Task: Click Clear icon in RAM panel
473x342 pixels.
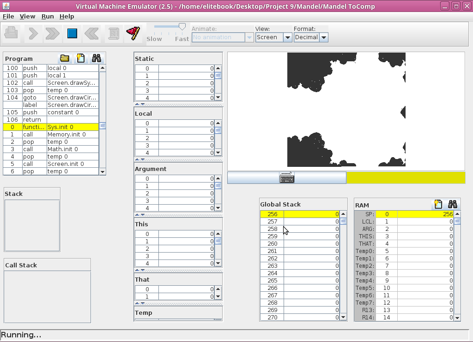Action: [438, 204]
